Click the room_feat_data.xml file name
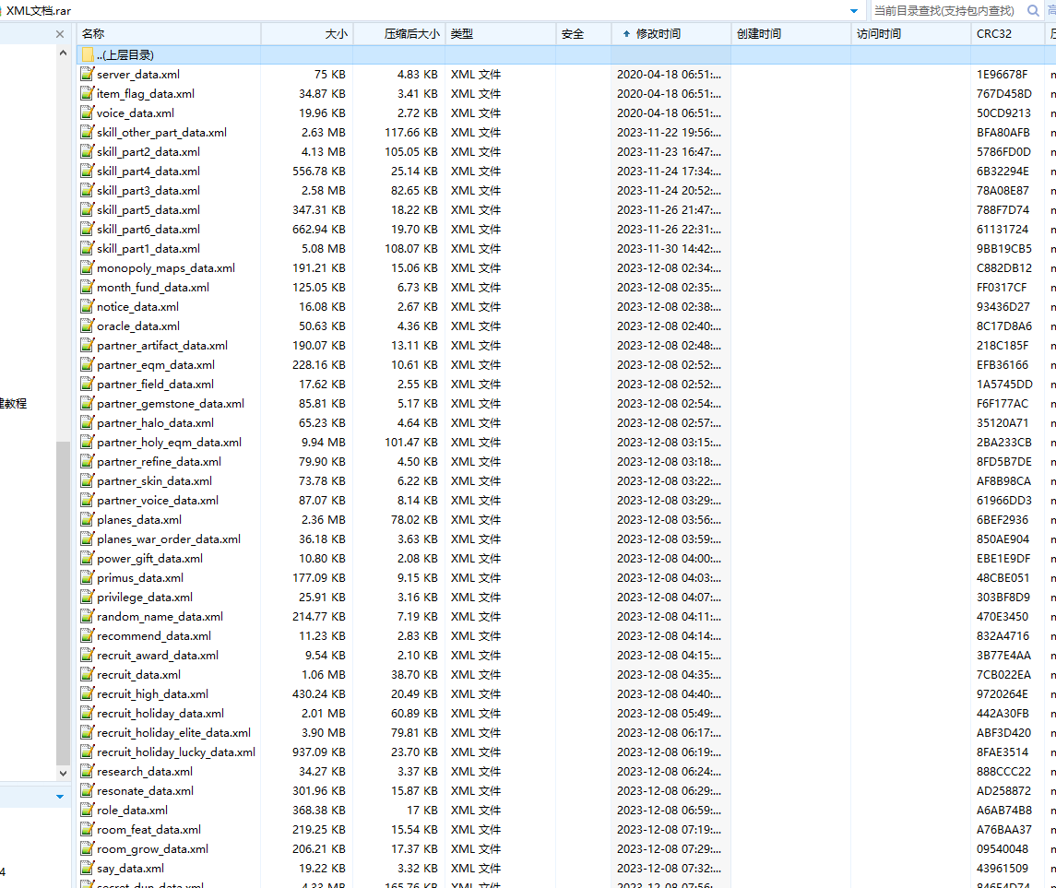Screen dimensions: 1056x888 point(148,829)
